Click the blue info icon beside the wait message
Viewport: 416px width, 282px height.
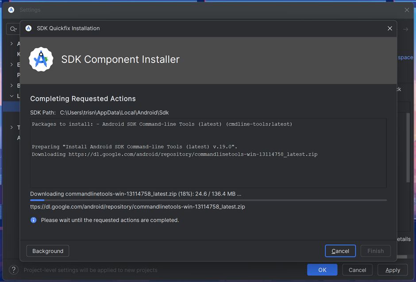tap(34, 220)
